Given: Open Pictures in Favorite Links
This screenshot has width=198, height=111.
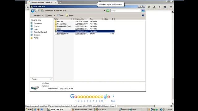Looking at the screenshot, I should (x=37, y=26).
